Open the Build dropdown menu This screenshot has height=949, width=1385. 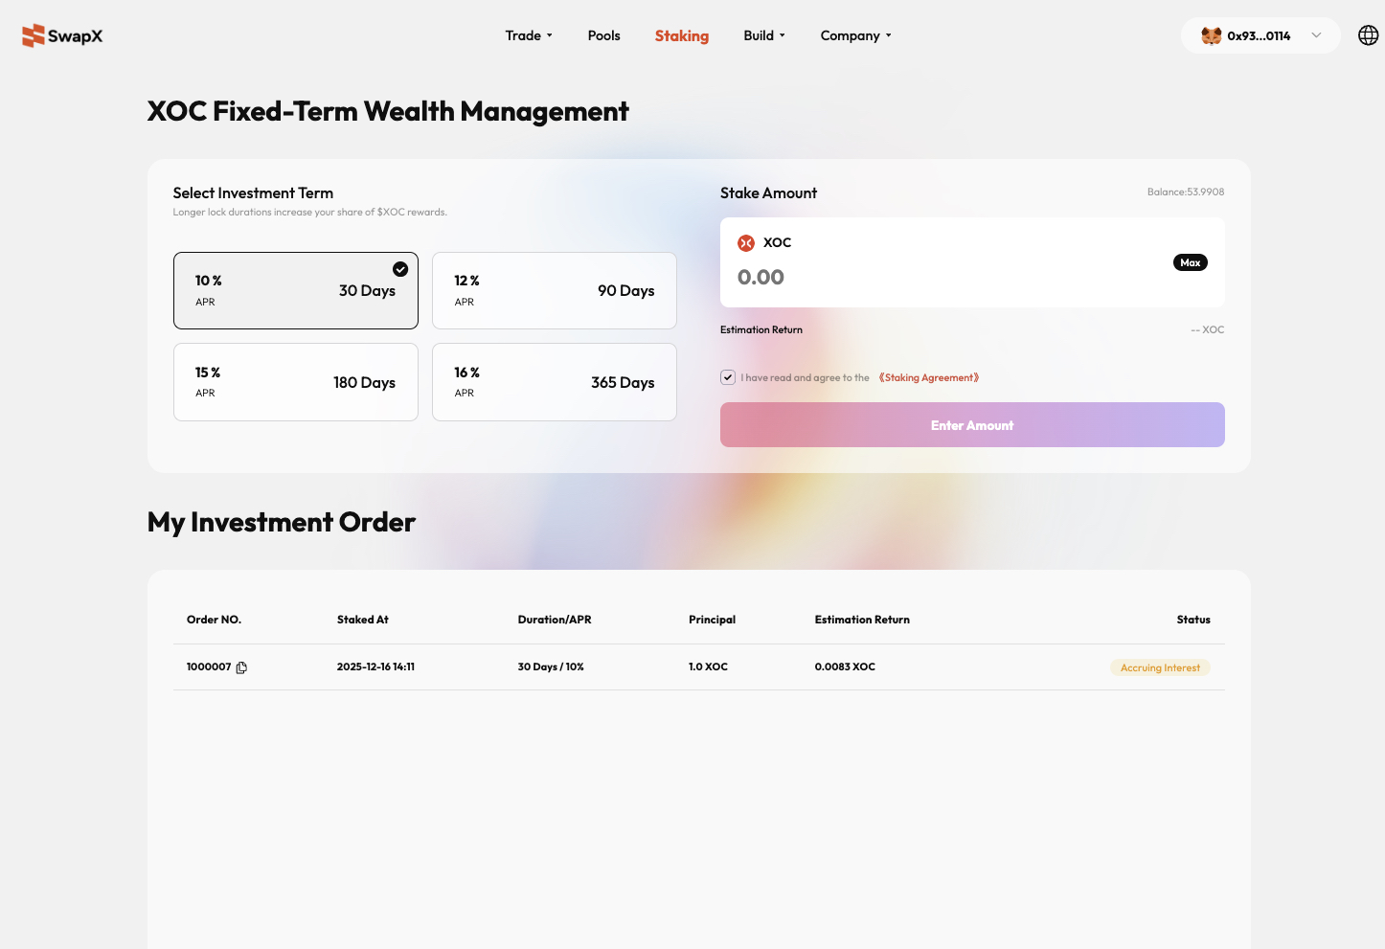763,35
